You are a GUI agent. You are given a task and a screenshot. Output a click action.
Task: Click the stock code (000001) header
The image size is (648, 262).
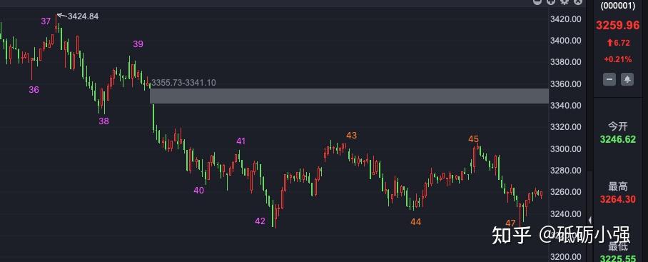[x=617, y=6]
